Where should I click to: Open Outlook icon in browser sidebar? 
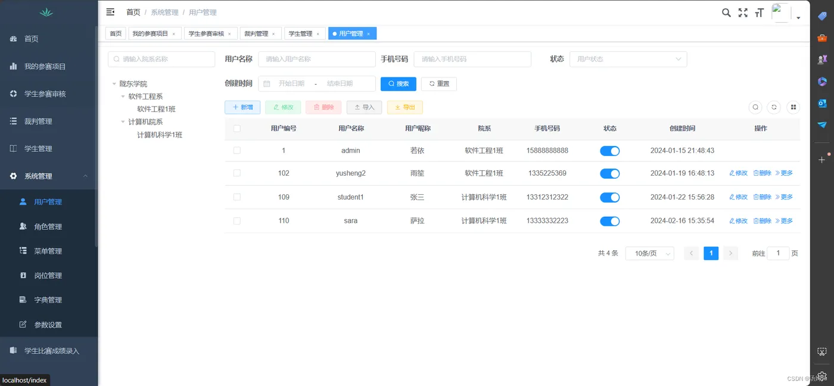click(822, 103)
